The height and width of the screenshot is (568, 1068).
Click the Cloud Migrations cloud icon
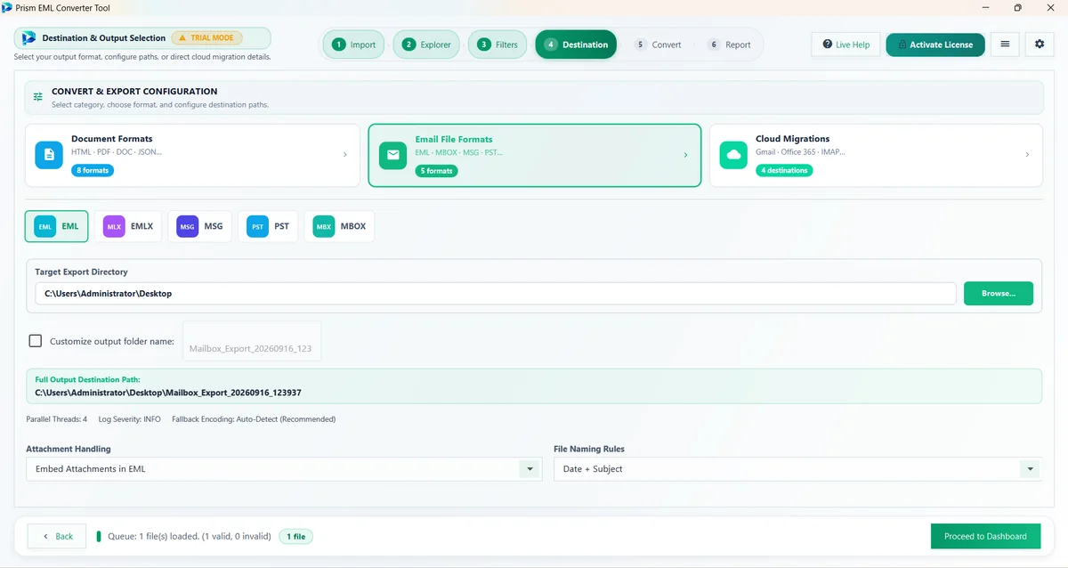pos(733,154)
